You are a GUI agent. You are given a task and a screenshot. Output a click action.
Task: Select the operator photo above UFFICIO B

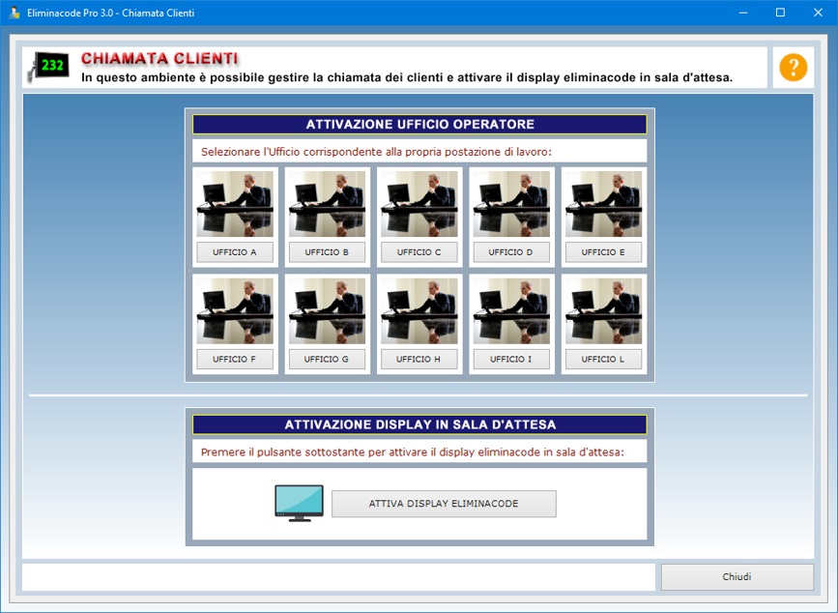tap(327, 204)
